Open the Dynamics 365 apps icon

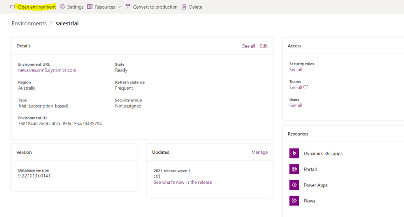point(294,153)
